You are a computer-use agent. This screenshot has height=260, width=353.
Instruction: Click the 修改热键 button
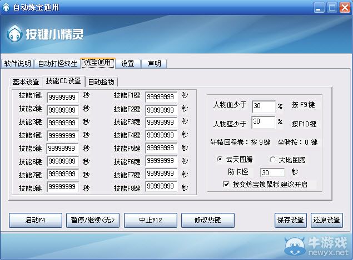207,220
